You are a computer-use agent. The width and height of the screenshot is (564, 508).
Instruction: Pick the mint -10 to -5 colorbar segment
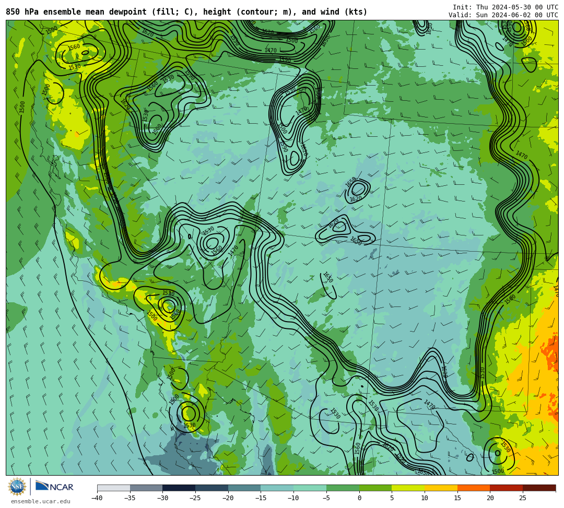tap(310, 488)
